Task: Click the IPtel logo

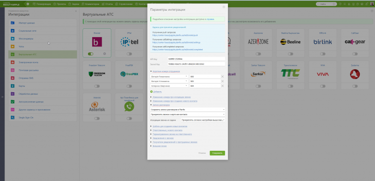Action: click(x=129, y=41)
